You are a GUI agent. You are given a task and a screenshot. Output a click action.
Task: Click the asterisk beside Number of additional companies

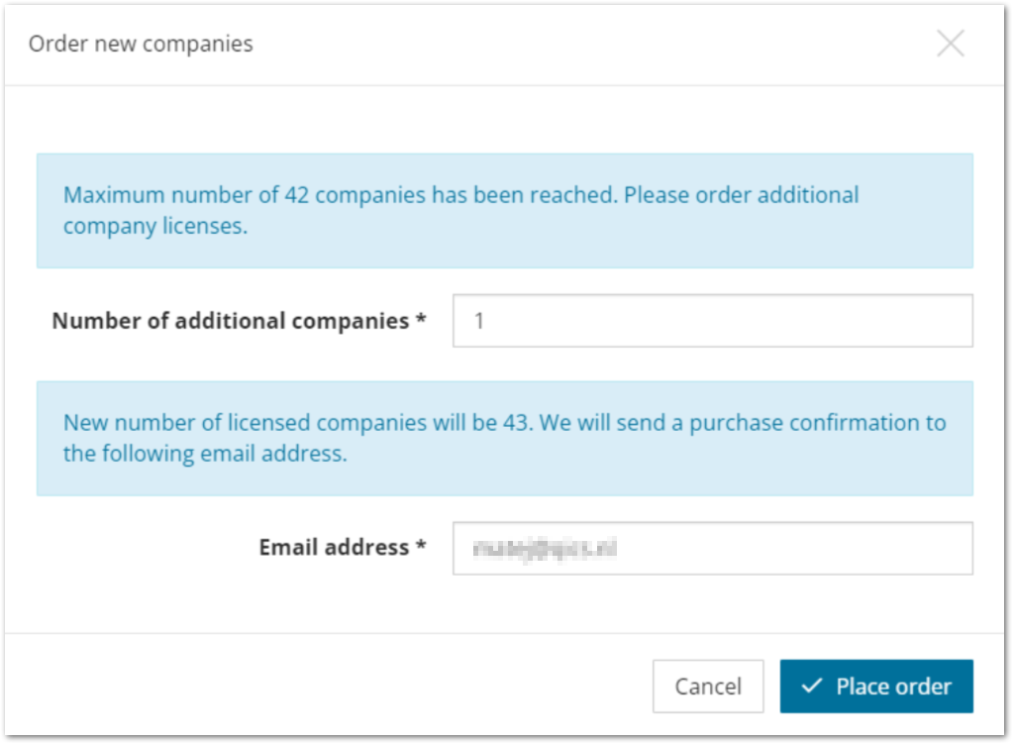tap(421, 317)
